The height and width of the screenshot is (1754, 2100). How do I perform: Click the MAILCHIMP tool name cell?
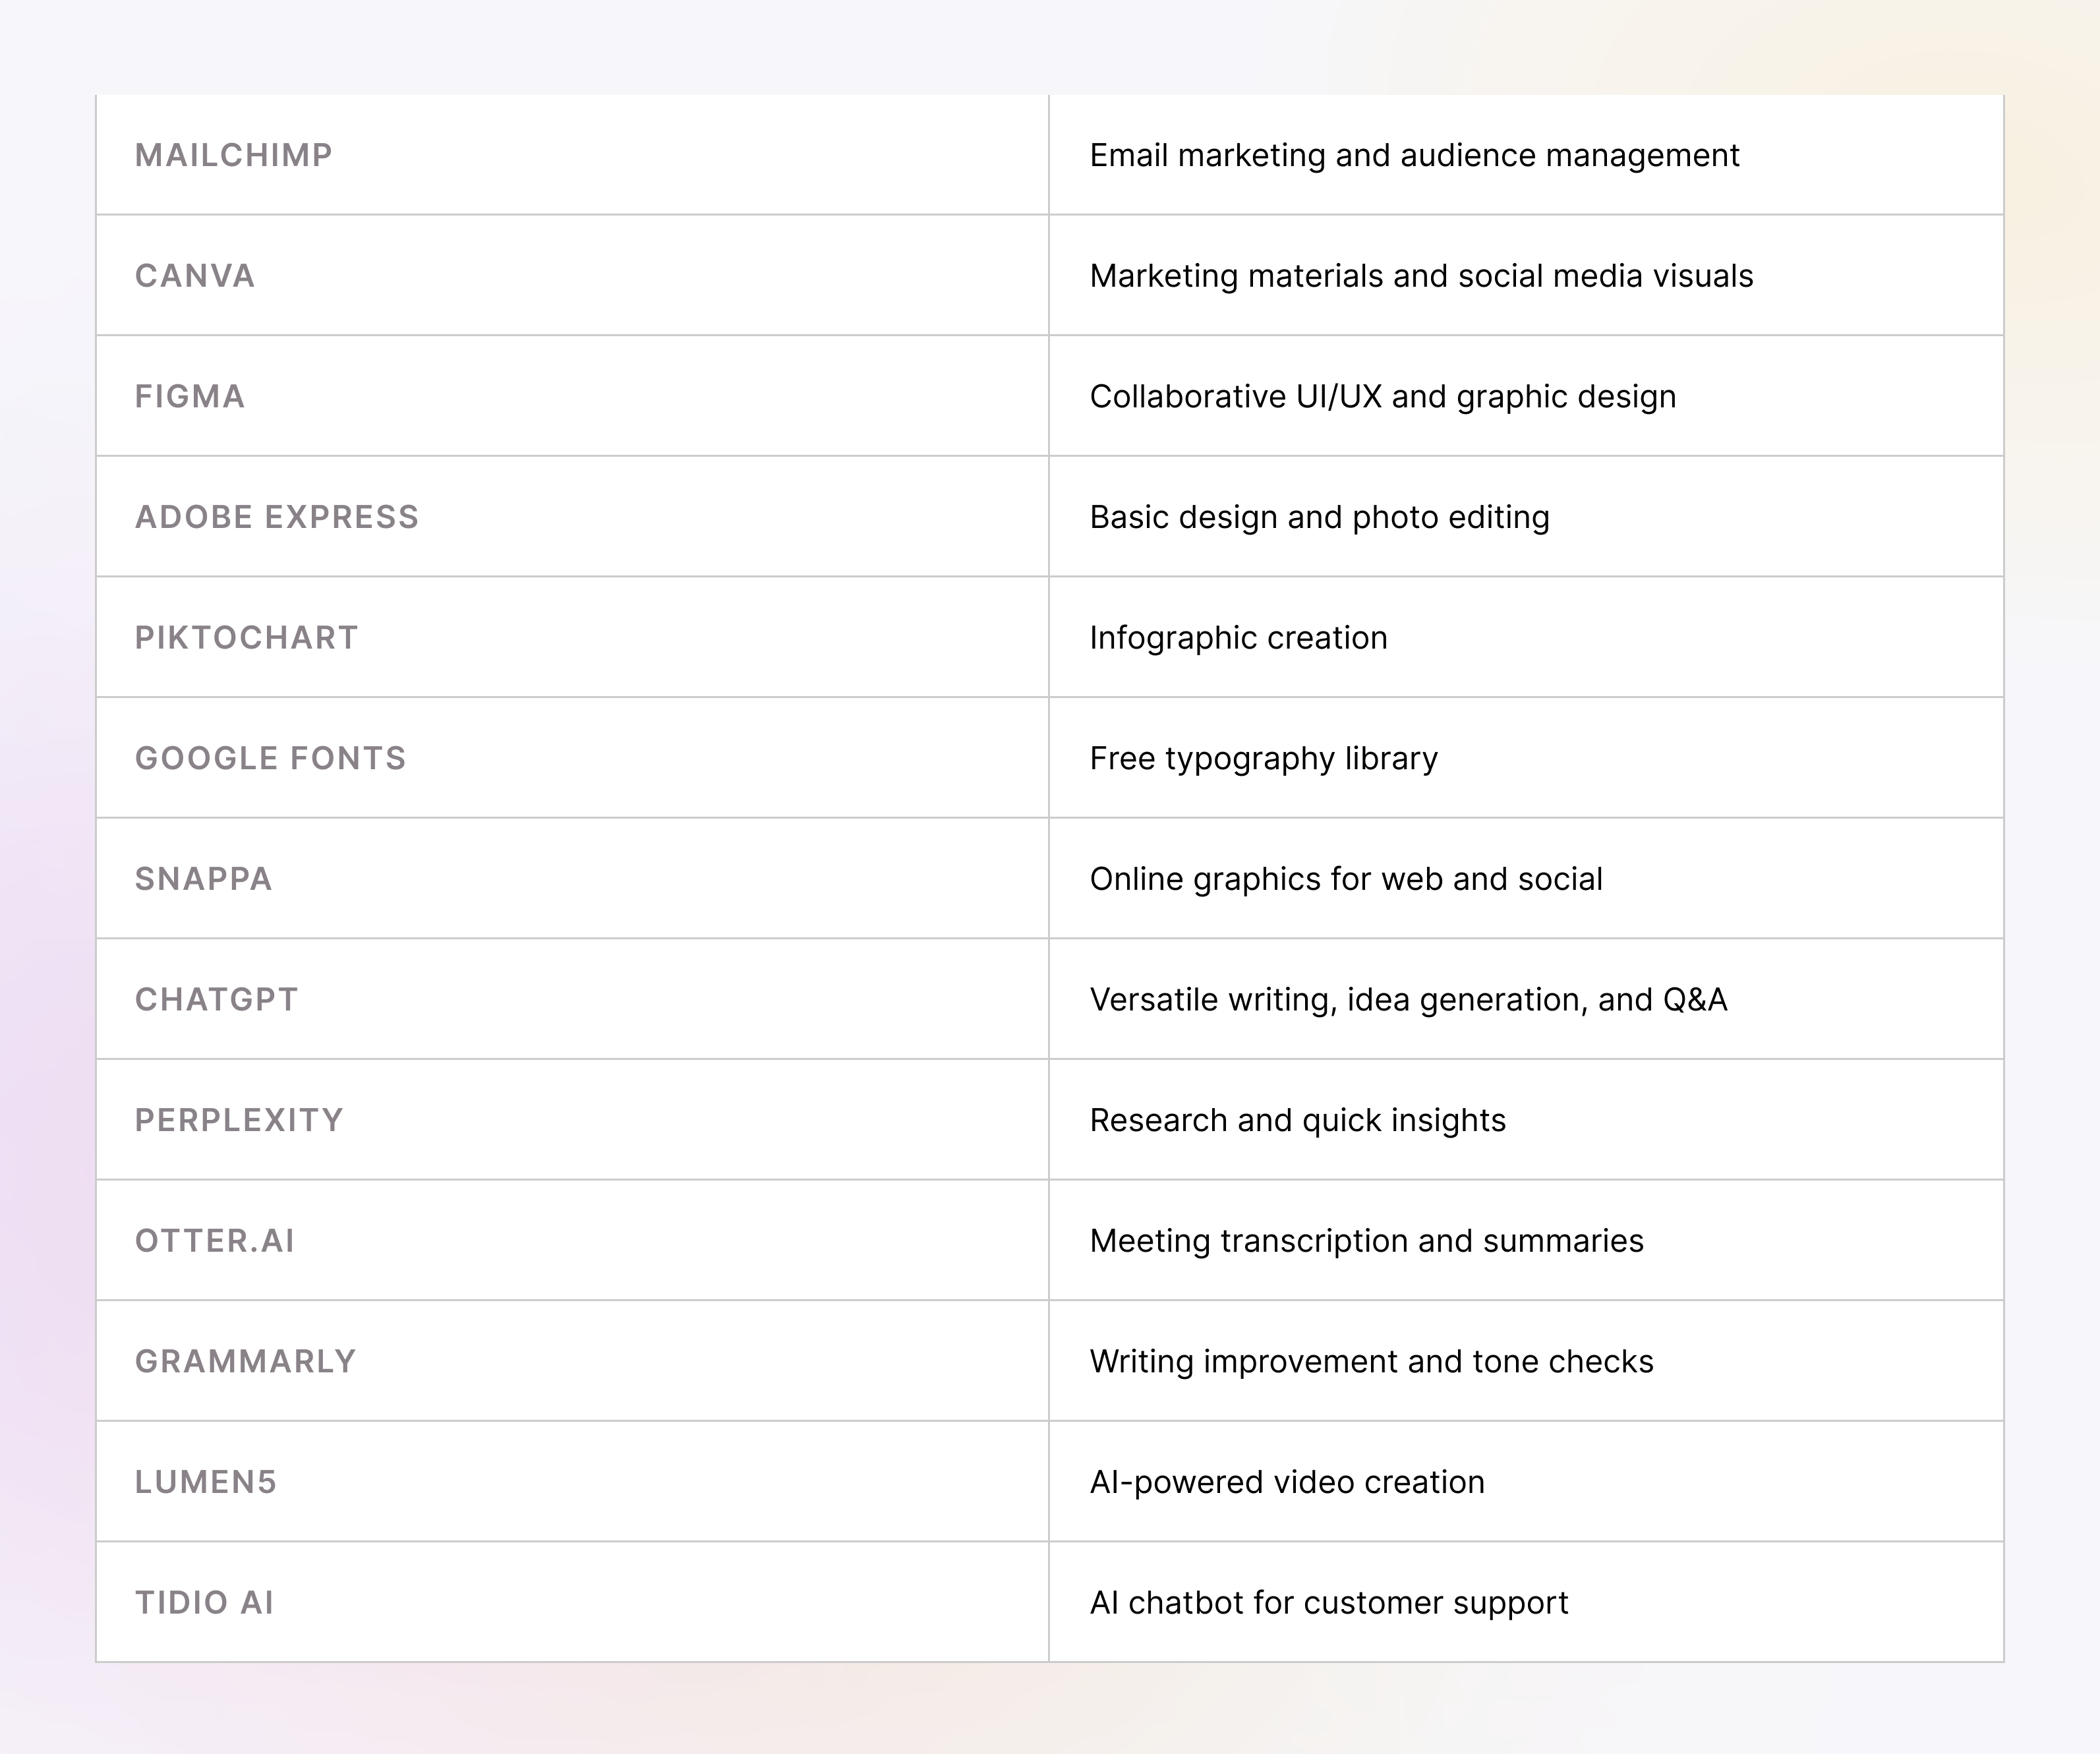point(572,155)
